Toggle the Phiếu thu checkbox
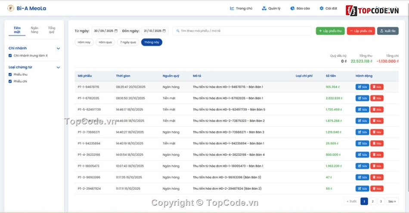The image size is (409, 213). [x=10, y=74]
